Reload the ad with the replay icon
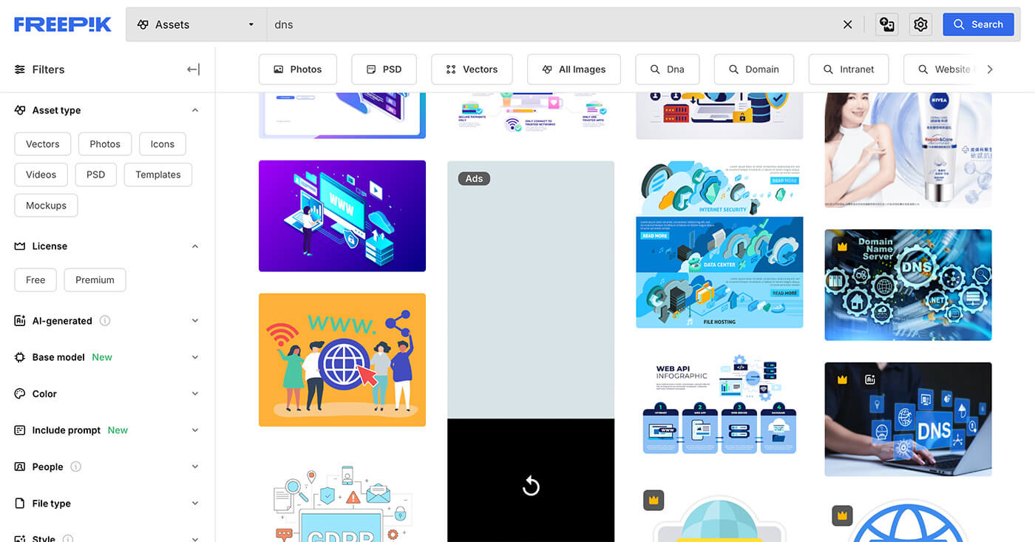 [531, 486]
